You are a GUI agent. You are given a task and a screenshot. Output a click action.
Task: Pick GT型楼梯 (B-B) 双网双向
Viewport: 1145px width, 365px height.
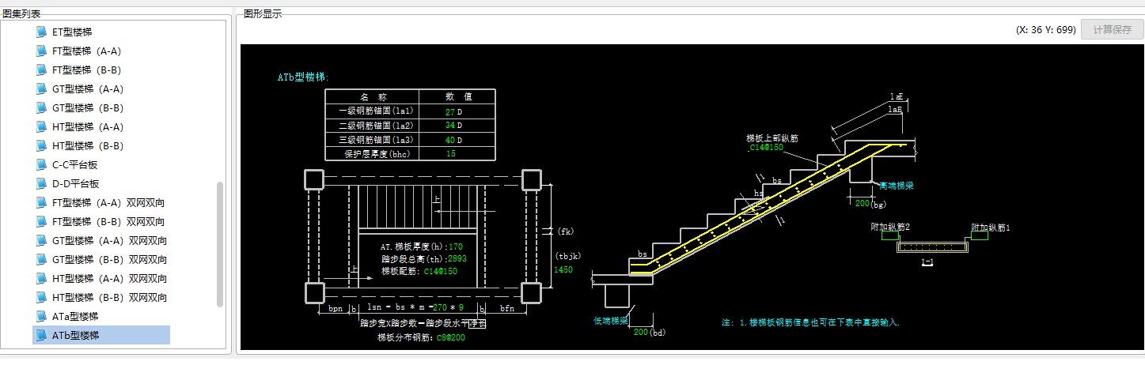tap(109, 260)
